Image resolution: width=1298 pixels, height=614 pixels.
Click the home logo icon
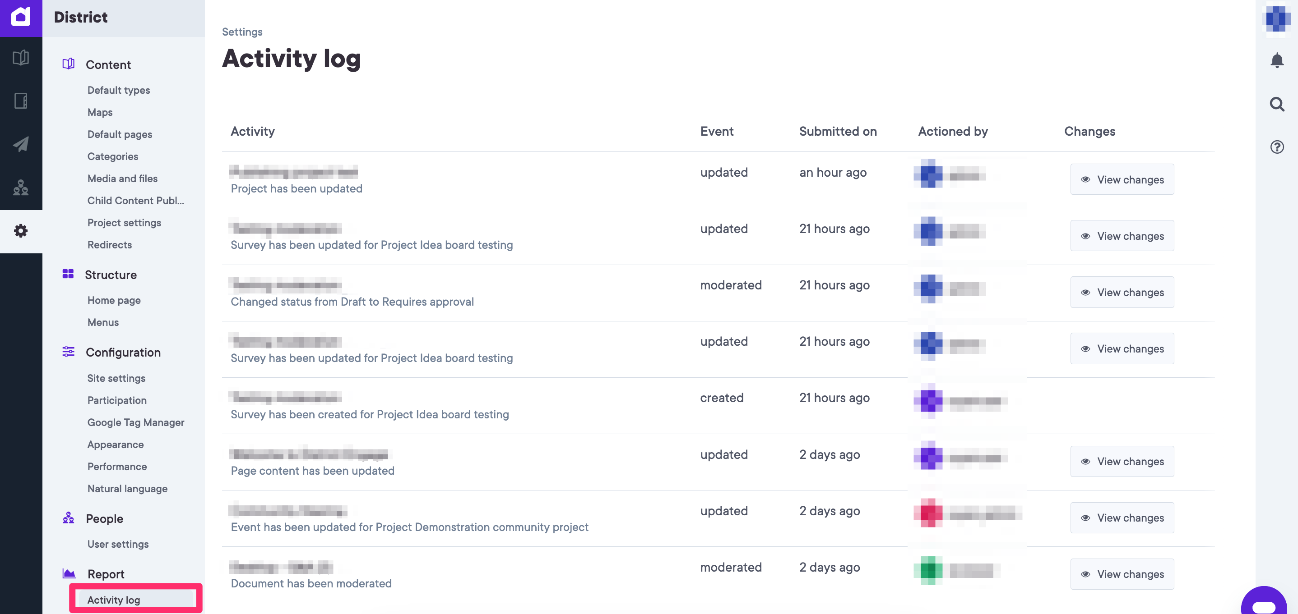[x=21, y=17]
